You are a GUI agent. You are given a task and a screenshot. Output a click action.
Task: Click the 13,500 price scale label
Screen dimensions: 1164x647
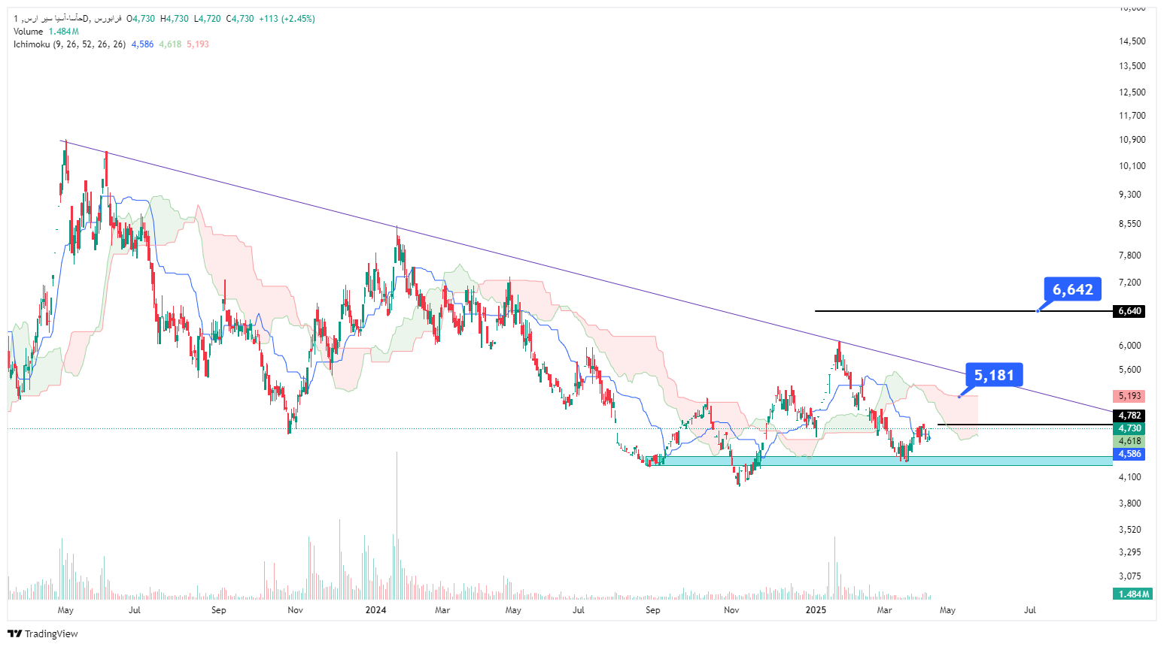[x=1132, y=66]
